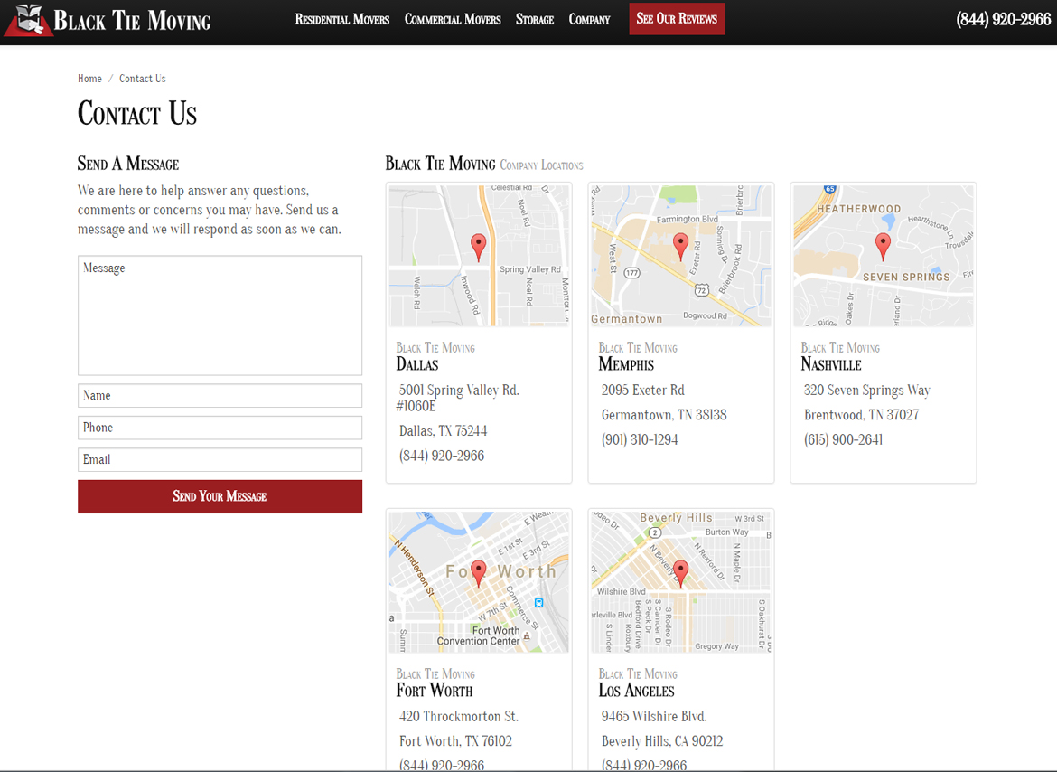Click the Contact Us breadcrumb
The image size is (1057, 772).
142,79
